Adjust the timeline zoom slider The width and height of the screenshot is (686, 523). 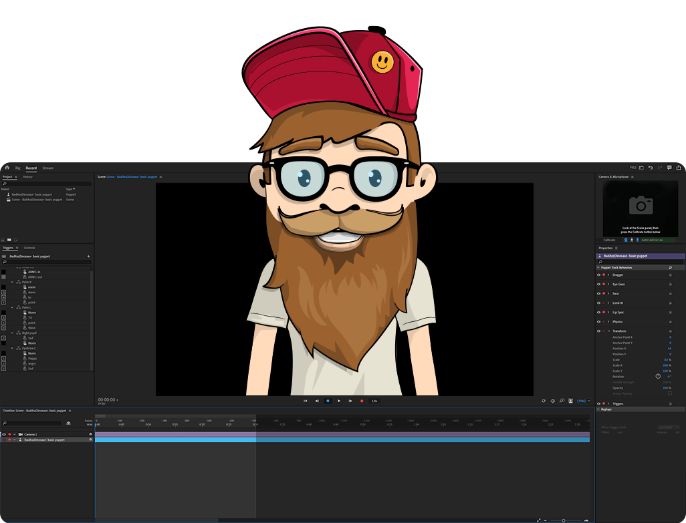tap(564, 520)
